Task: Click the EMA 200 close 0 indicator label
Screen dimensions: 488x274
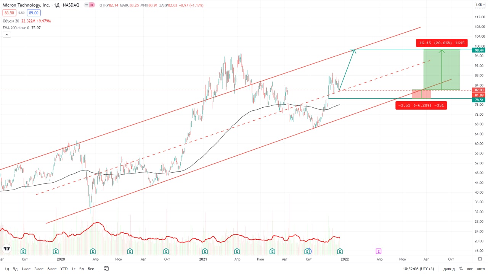Action: (x=16, y=28)
